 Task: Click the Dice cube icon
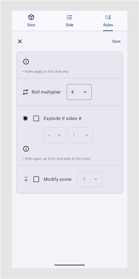tap(31, 17)
